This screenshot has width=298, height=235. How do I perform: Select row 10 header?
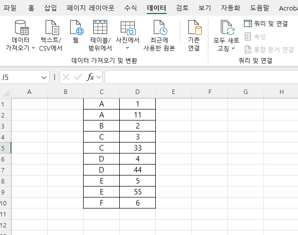(x=6, y=203)
